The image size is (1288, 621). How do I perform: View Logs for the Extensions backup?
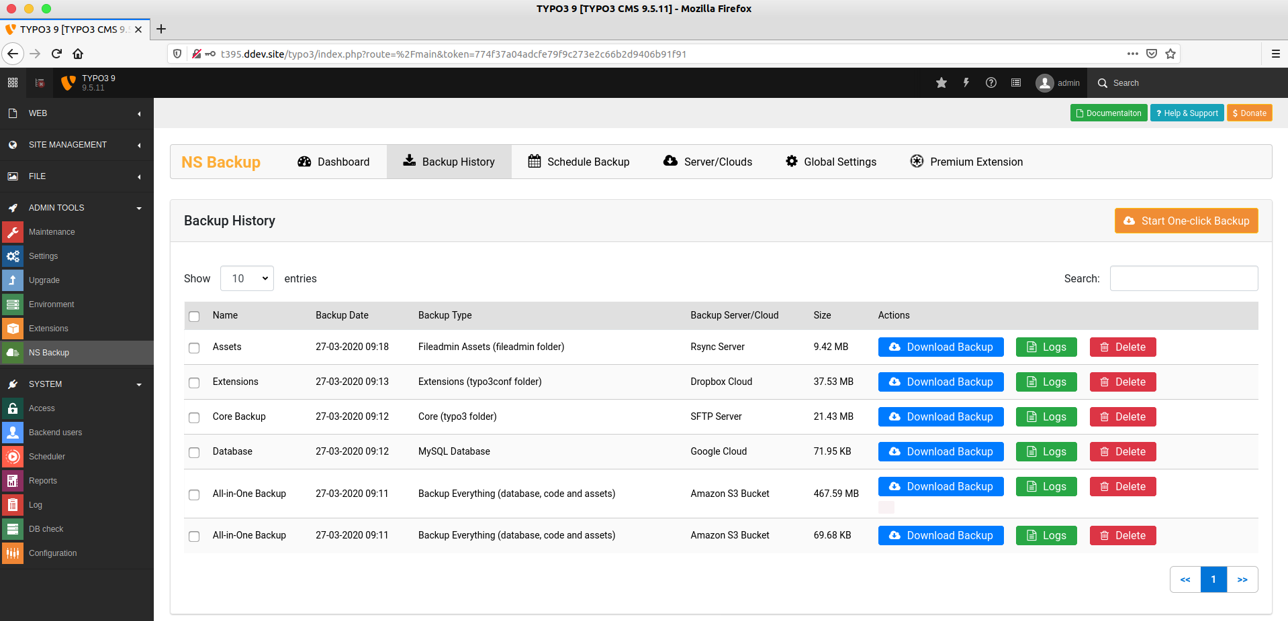1046,382
